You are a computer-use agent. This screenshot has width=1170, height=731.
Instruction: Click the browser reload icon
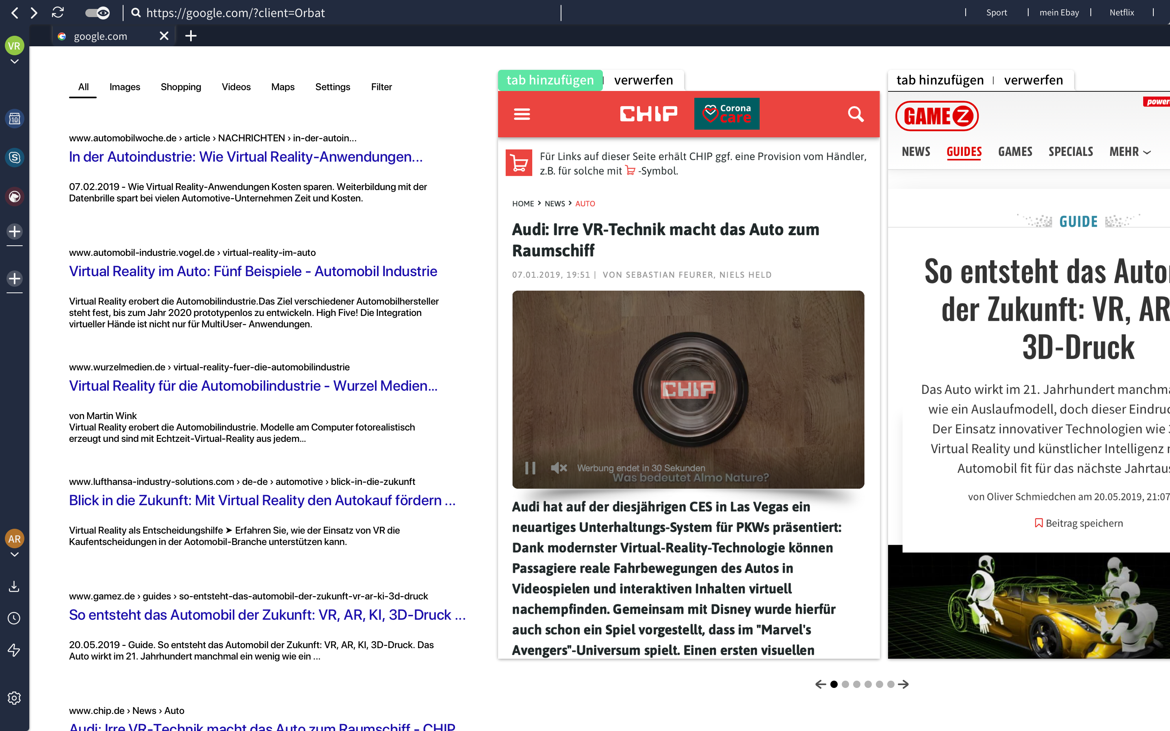58,13
